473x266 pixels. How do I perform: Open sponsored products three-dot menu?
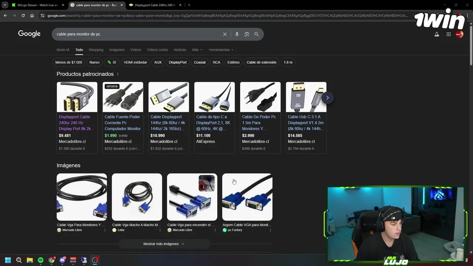click(118, 74)
